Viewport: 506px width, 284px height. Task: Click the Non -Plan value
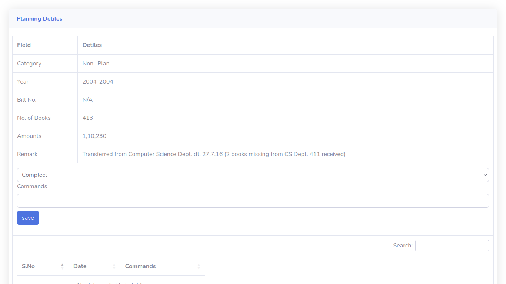coord(96,64)
